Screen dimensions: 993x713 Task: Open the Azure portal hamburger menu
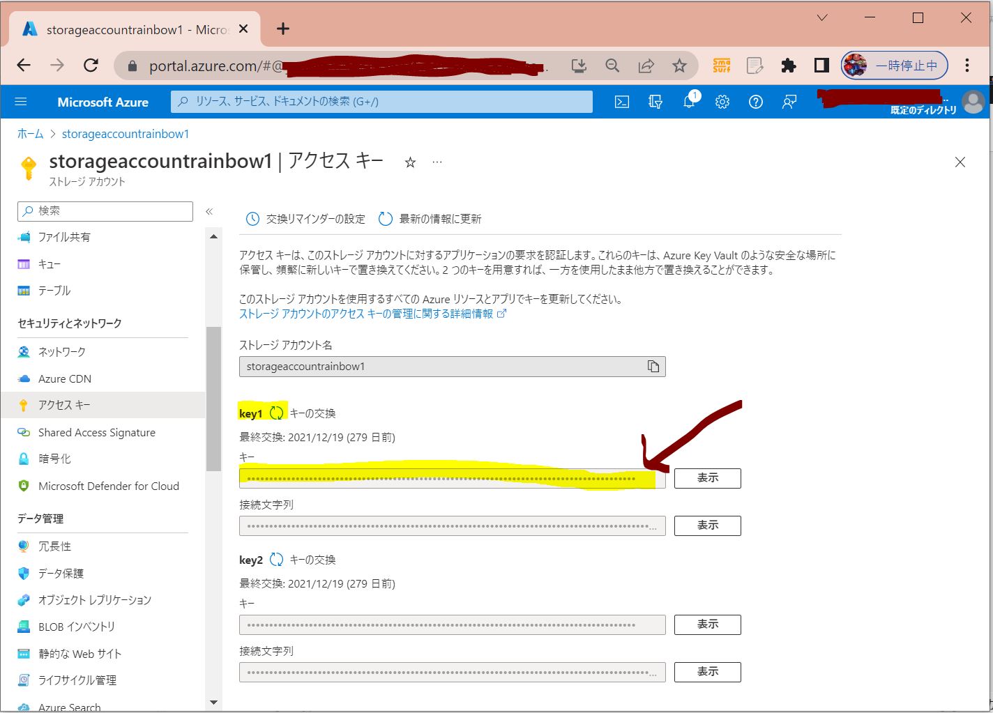point(21,102)
